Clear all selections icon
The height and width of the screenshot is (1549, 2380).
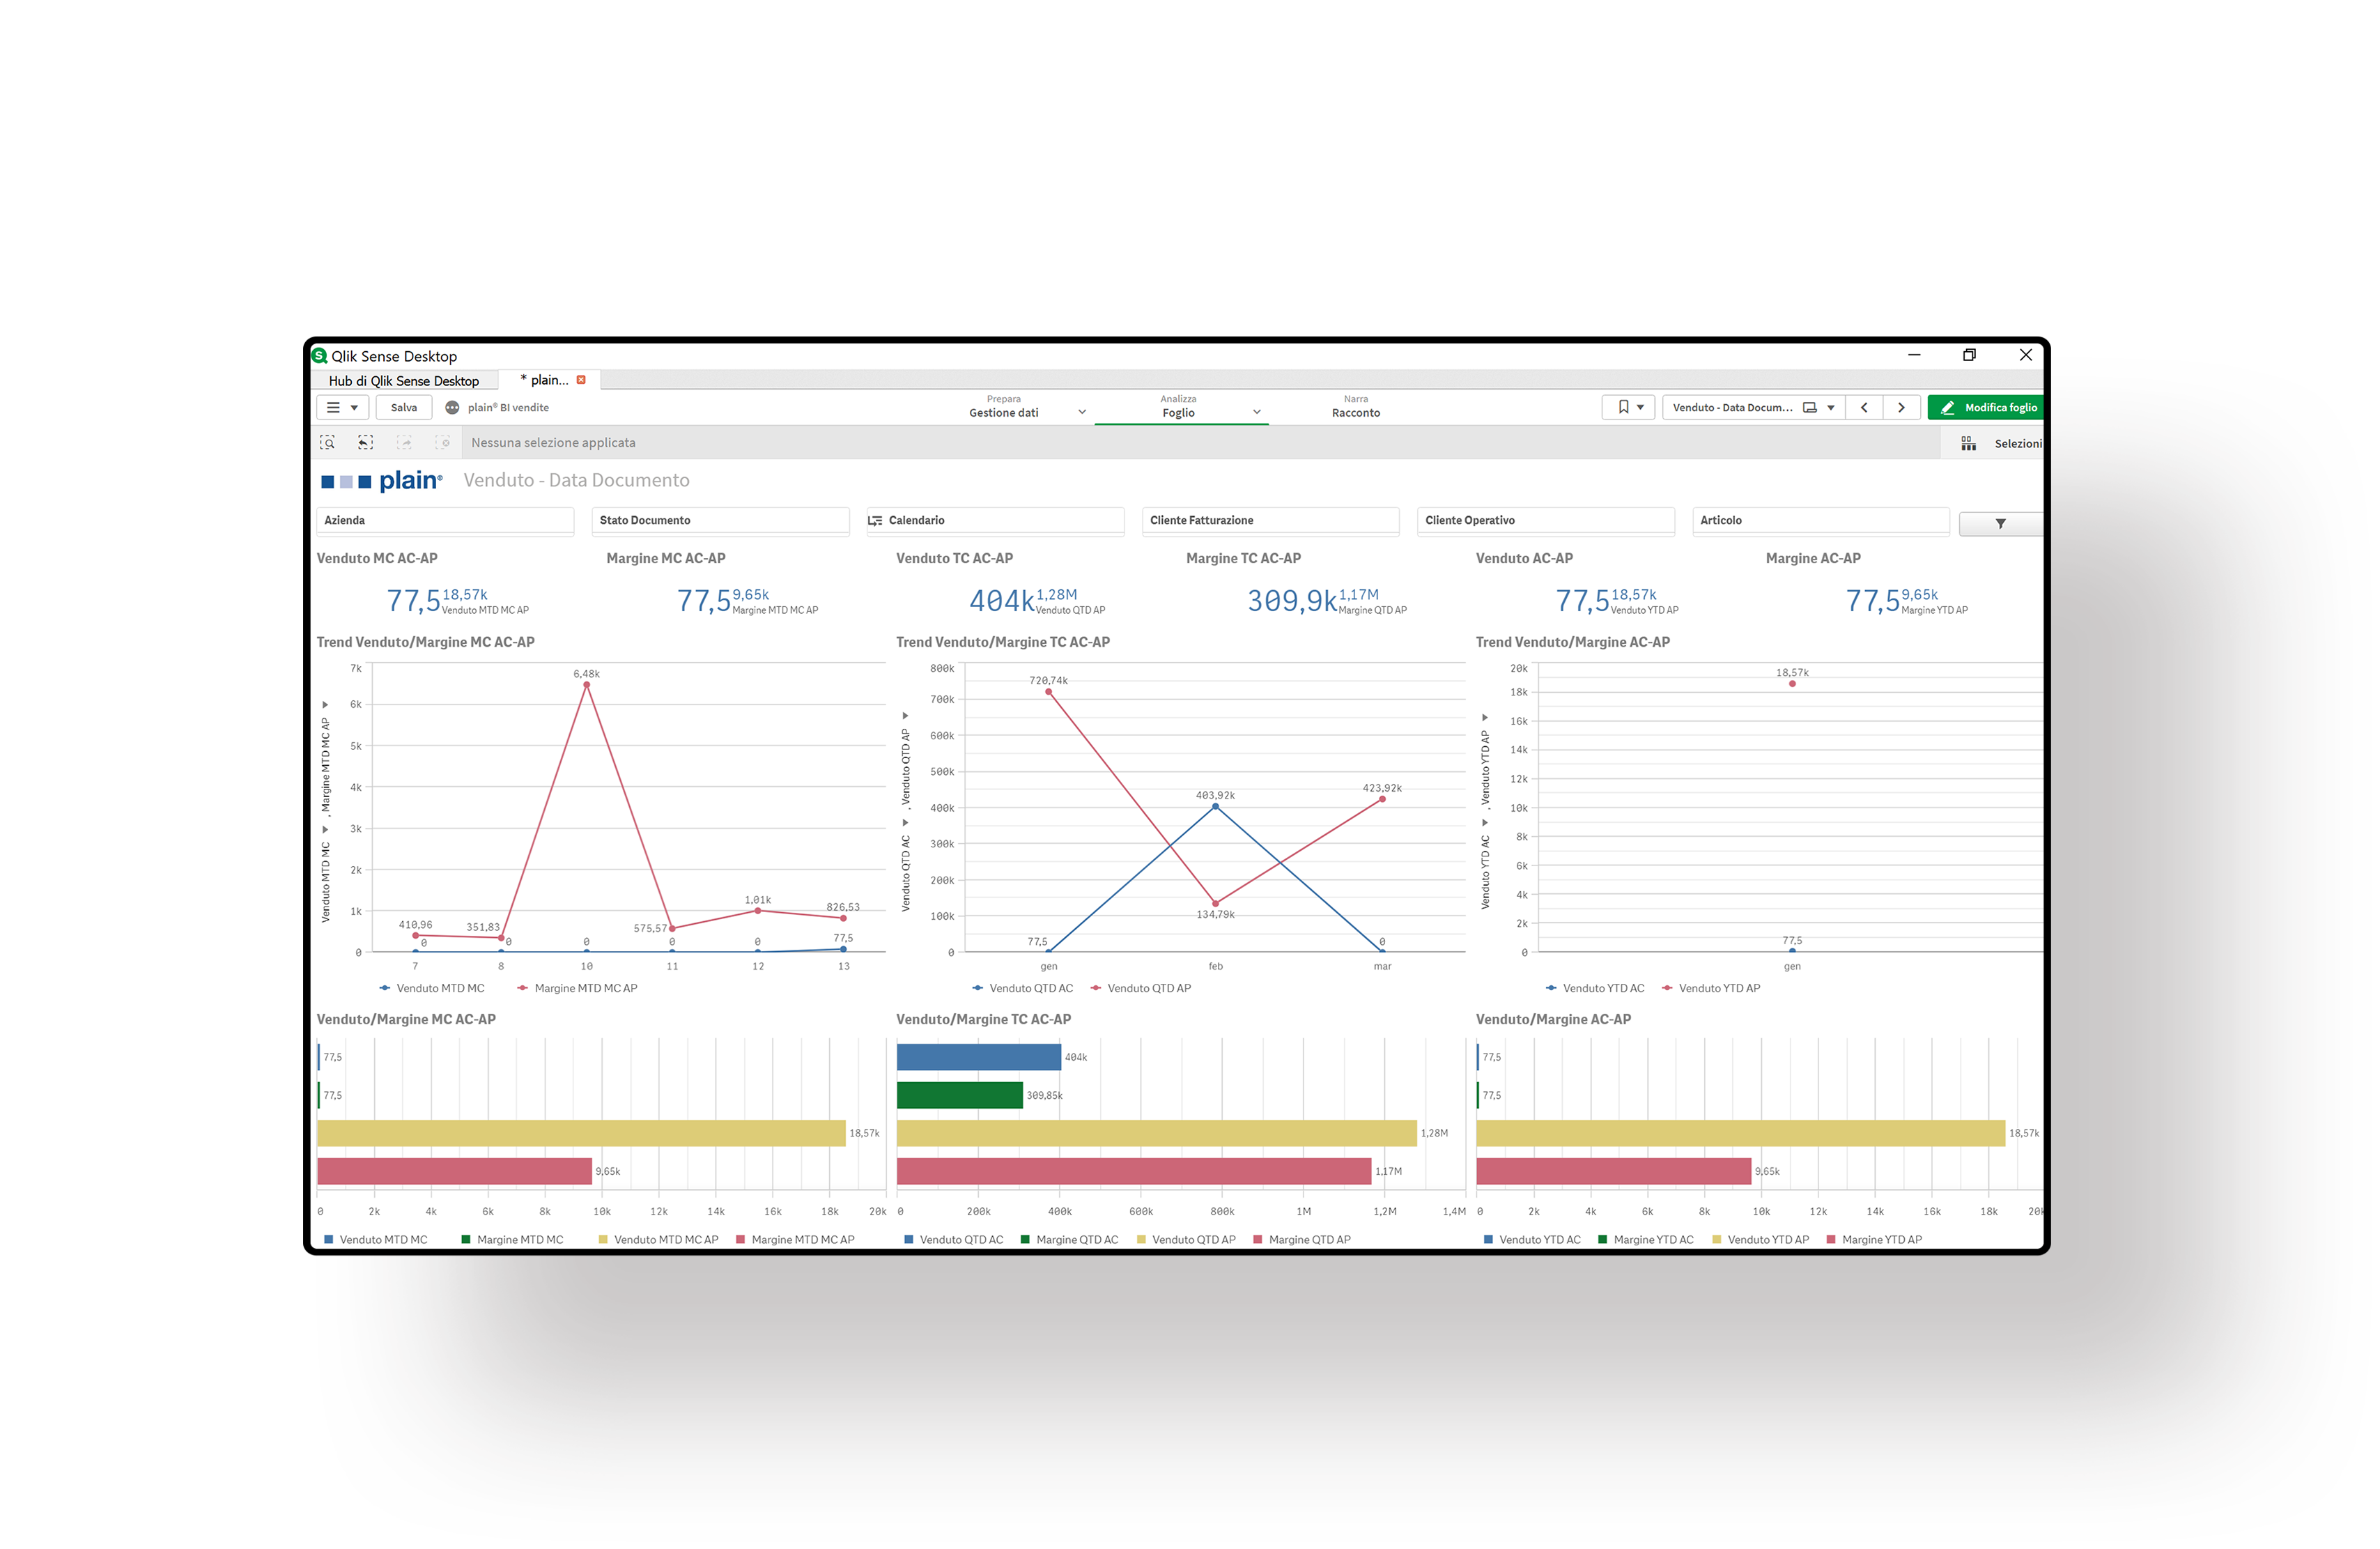click(443, 443)
